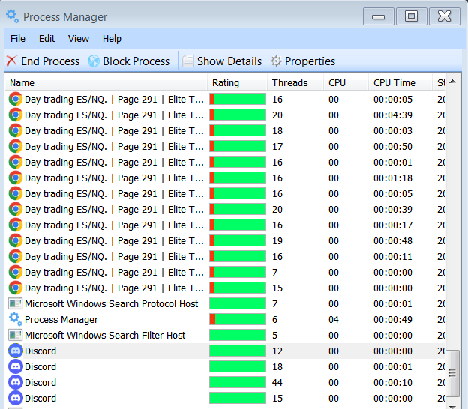This screenshot has height=409, width=468.
Task: Sort by the Threads column header
Action: coord(295,82)
